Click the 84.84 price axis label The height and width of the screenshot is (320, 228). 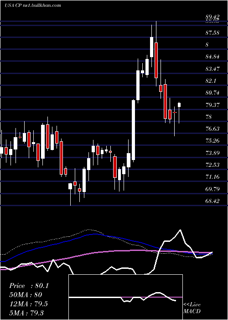212,57
